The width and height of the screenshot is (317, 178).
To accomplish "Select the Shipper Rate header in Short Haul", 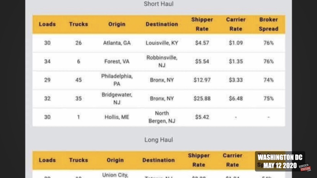I will coord(202,24).
